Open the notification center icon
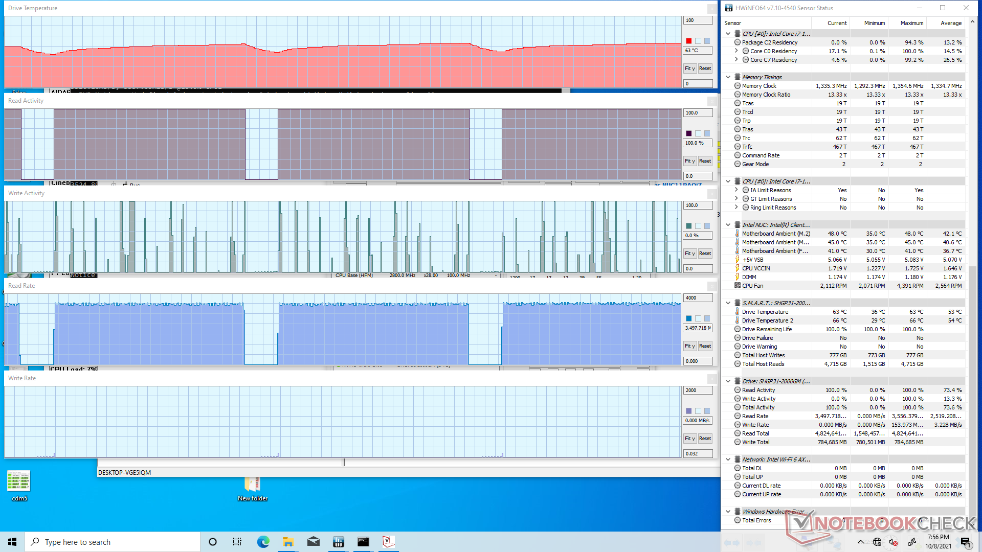 click(966, 542)
